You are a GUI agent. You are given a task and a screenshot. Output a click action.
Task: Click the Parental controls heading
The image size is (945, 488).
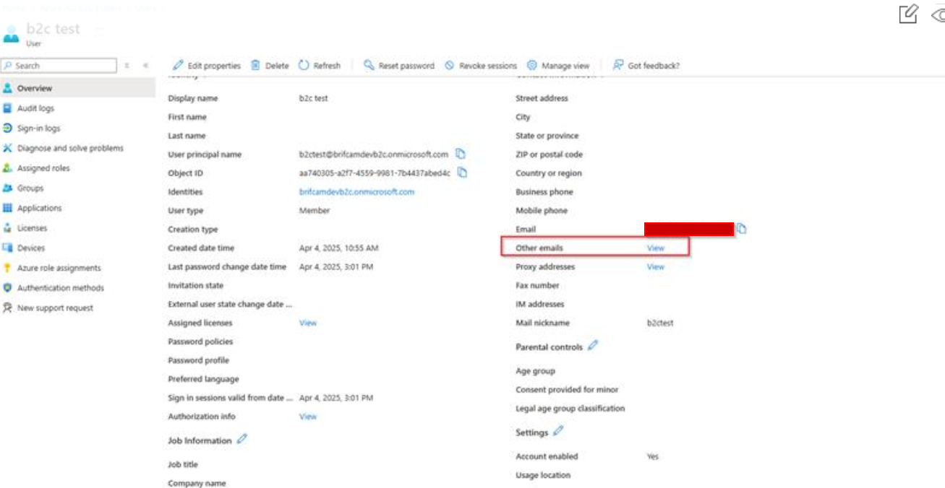(x=549, y=347)
